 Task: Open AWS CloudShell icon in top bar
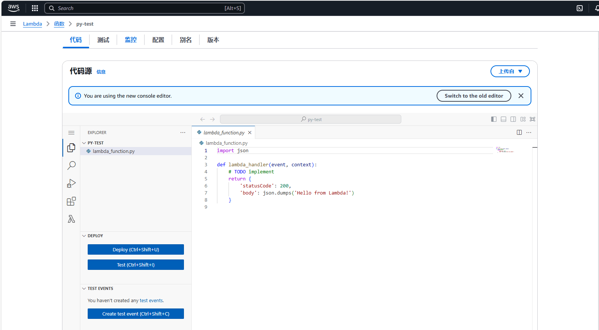(580, 8)
